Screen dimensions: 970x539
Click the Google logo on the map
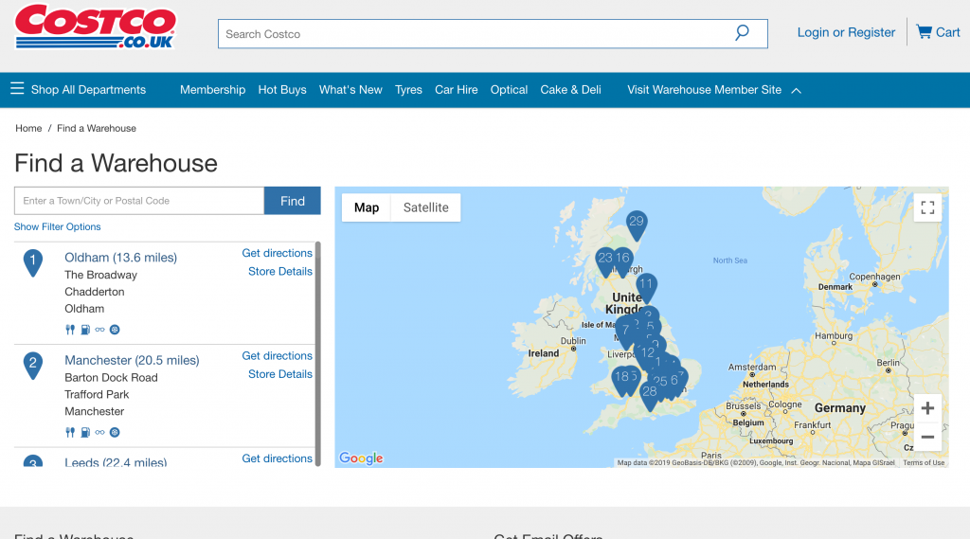tap(361, 458)
